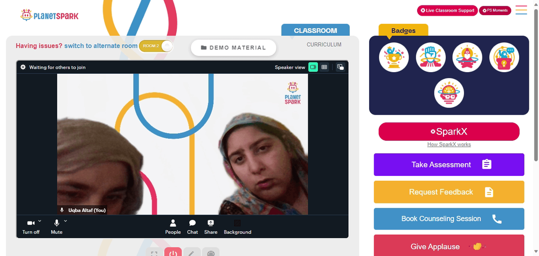
Task: Click the Uqba Altaf (You) name label
Action: click(x=87, y=210)
